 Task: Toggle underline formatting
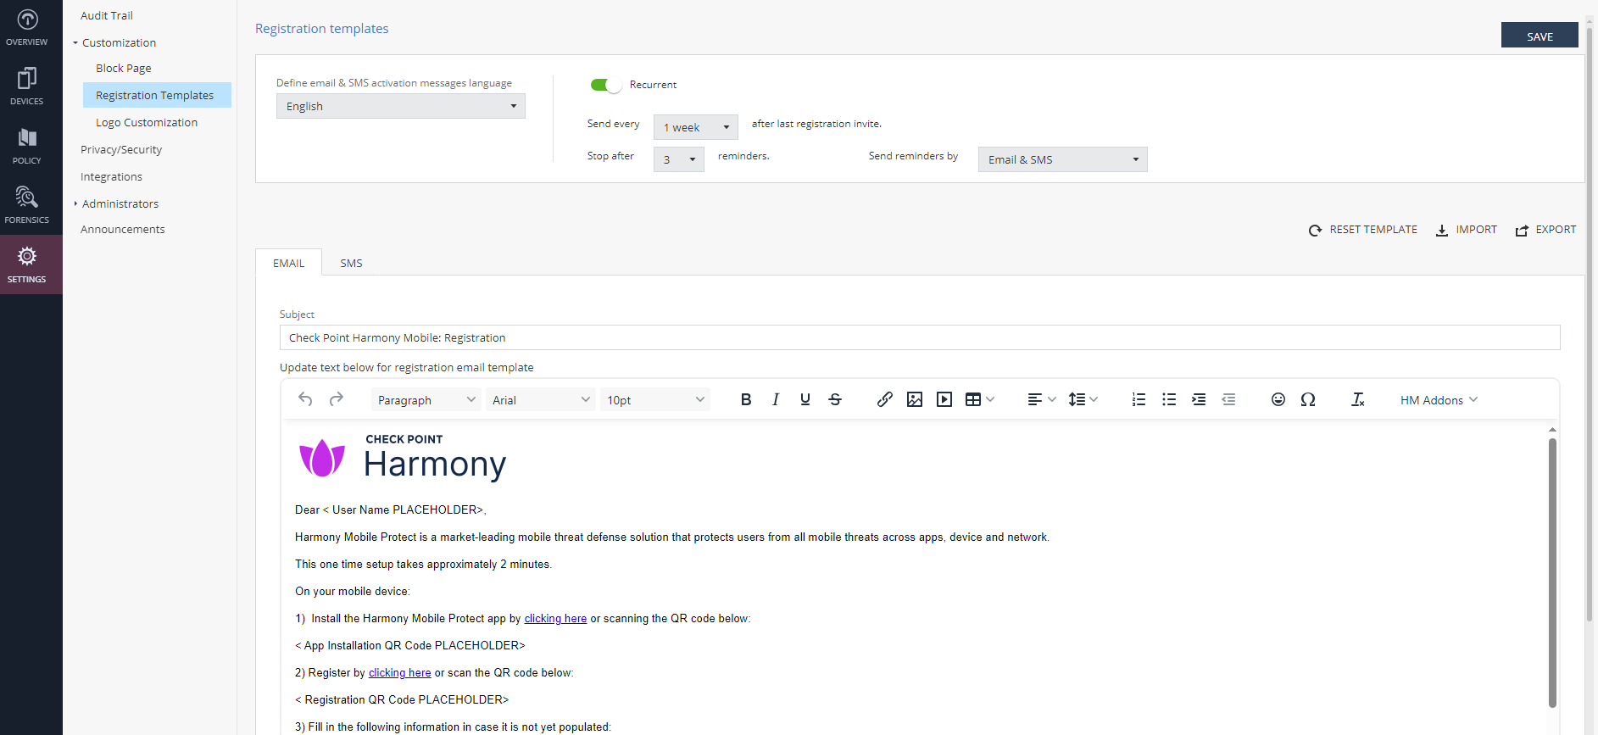click(x=805, y=399)
